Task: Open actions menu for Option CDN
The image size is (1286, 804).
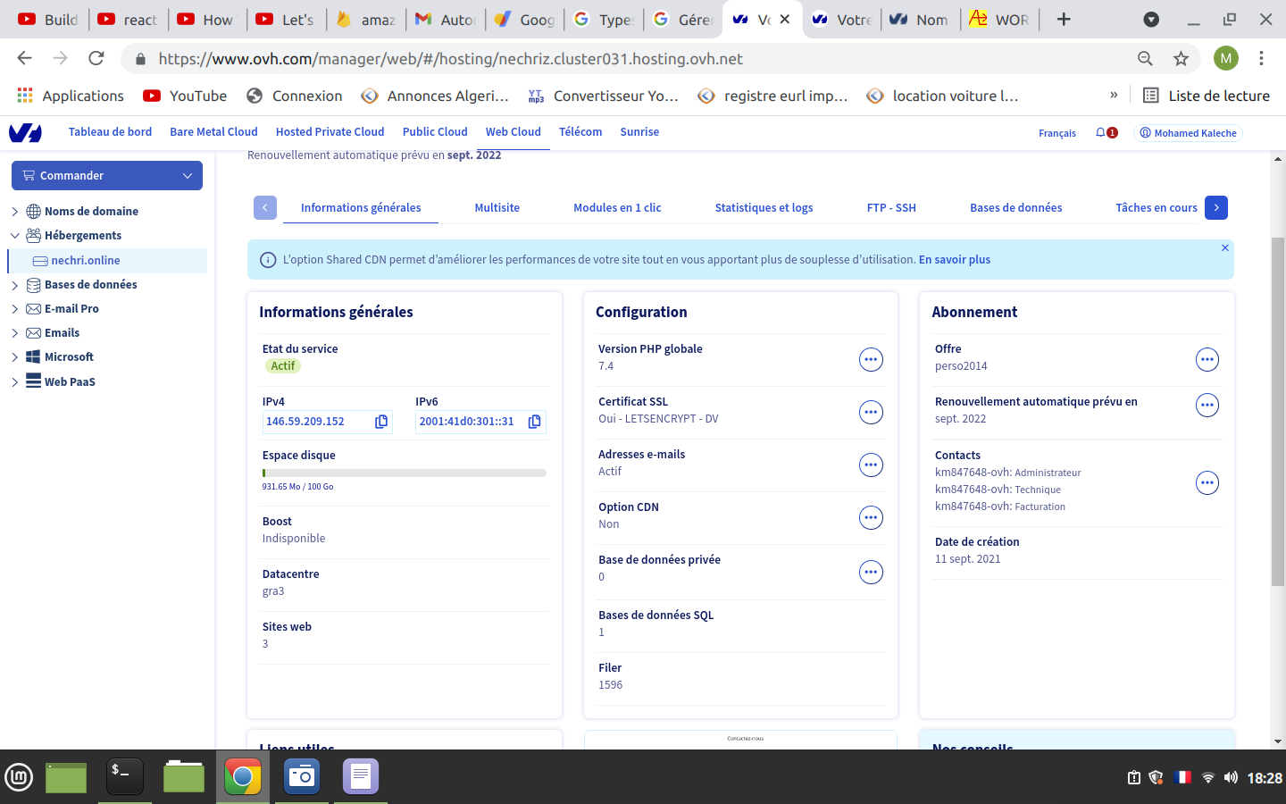Action: (871, 517)
